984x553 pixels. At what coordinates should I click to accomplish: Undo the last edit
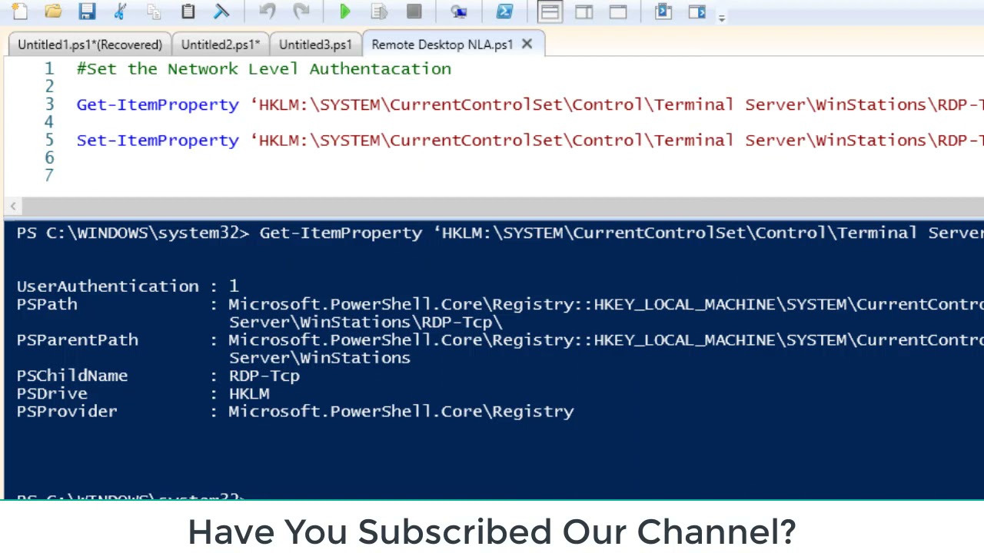tap(268, 12)
